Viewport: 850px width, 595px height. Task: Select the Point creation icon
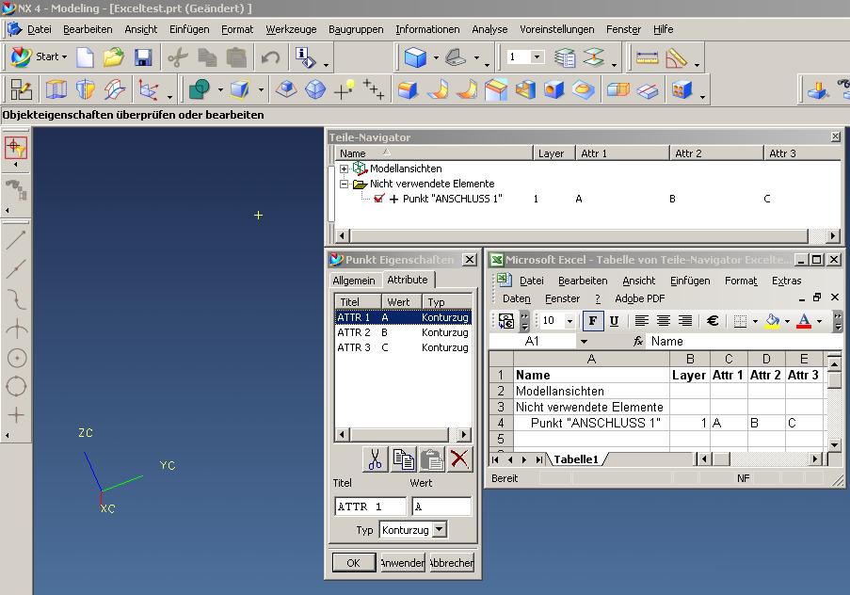[x=345, y=89]
